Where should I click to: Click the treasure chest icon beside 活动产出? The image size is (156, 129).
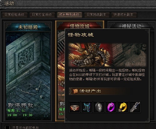point(75,91)
